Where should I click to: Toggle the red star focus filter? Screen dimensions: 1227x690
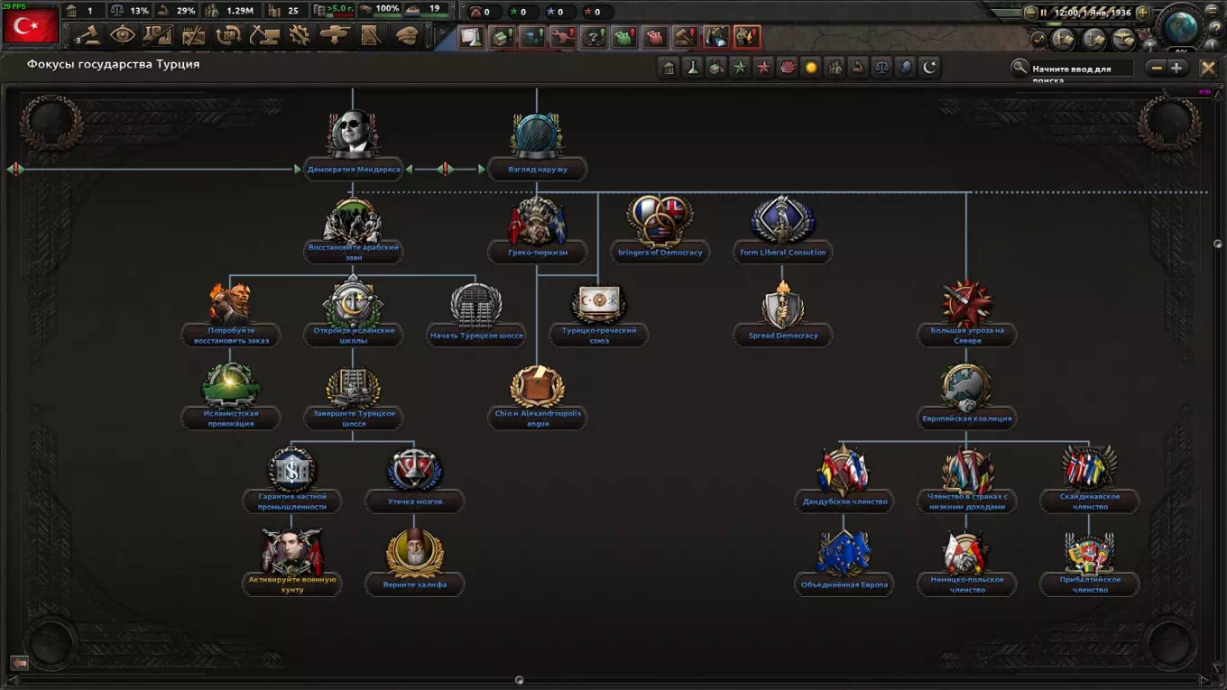click(763, 66)
